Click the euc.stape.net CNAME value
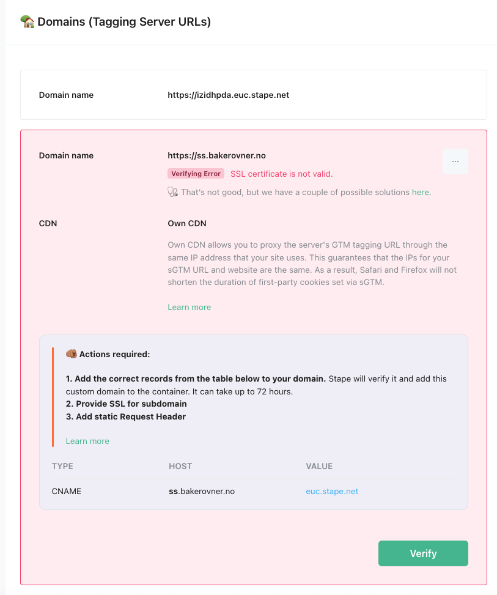The image size is (497, 595). pos(332,492)
